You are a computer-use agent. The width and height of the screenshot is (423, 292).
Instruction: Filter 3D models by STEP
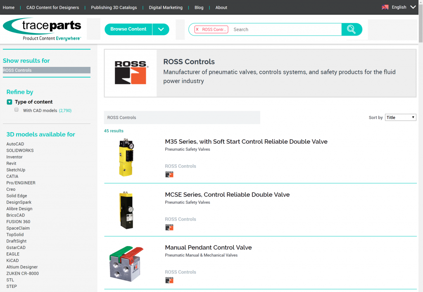click(x=12, y=286)
